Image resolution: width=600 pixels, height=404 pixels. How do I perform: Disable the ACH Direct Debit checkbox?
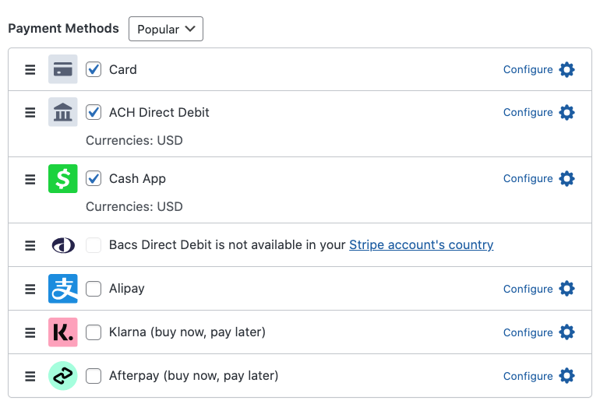94,112
